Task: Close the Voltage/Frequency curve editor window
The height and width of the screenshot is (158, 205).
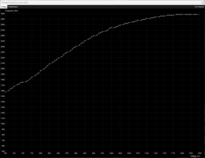Action: pos(203,3)
